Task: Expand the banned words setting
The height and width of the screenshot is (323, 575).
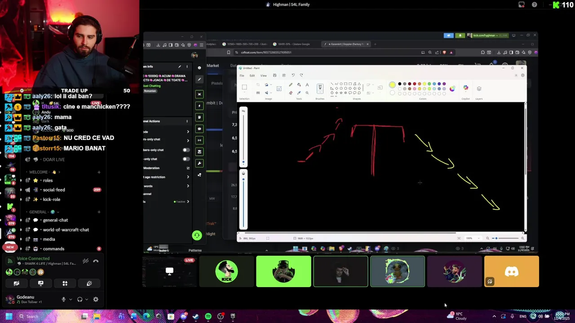Action: tap(188, 186)
